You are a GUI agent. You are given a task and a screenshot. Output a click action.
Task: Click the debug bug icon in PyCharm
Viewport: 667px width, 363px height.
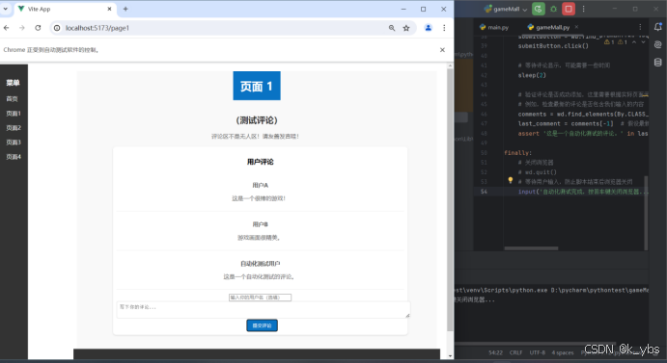point(553,9)
